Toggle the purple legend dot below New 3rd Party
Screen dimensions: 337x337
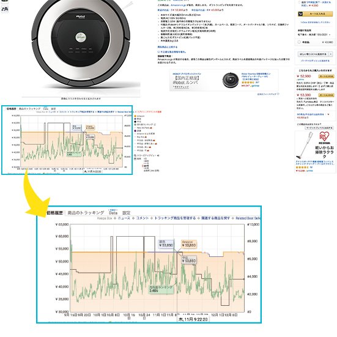[x=135, y=131]
